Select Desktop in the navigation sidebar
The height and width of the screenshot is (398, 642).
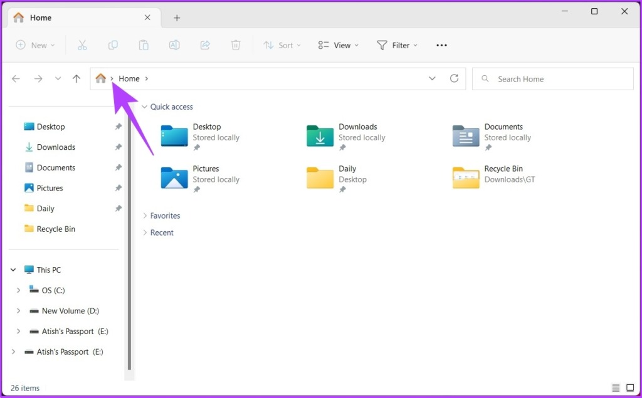tap(50, 127)
